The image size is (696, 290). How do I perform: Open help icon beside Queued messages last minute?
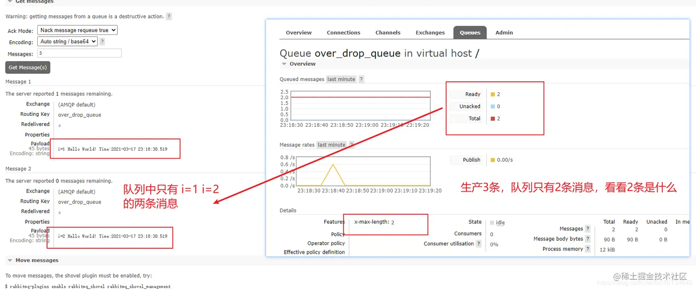click(361, 79)
